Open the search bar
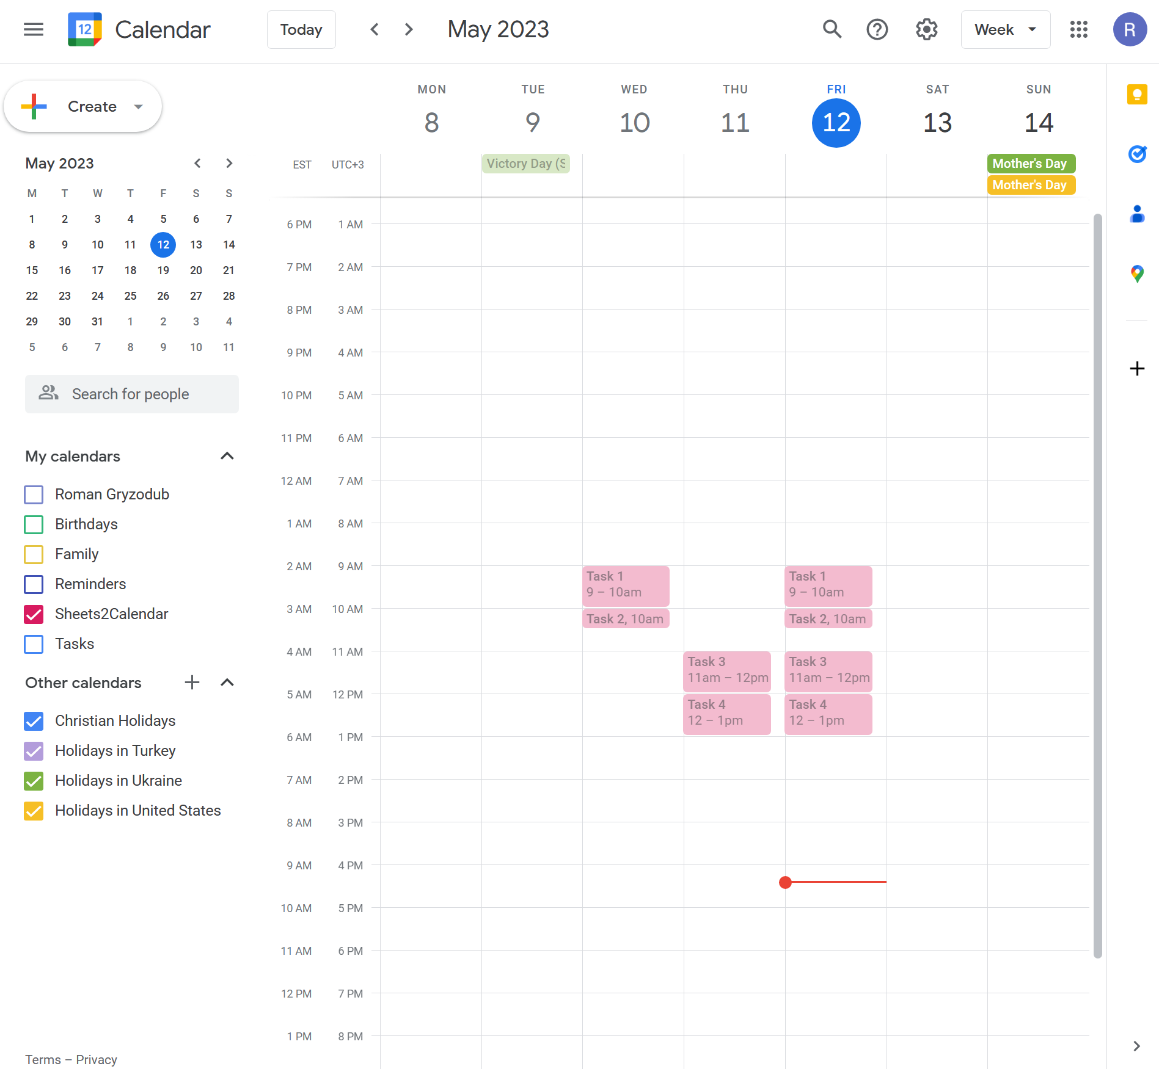 click(832, 29)
